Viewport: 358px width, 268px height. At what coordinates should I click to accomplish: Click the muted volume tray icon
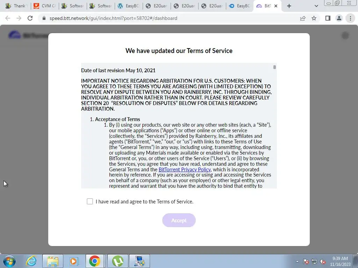point(323,261)
